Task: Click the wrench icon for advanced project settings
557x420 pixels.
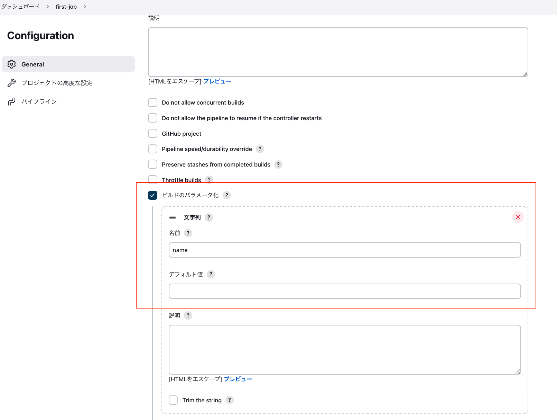Action: [x=12, y=83]
